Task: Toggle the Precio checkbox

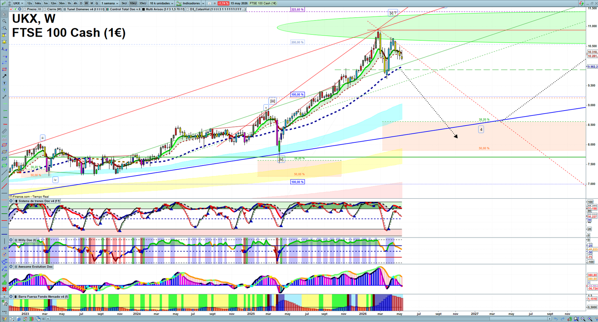Action: tap(25, 9)
